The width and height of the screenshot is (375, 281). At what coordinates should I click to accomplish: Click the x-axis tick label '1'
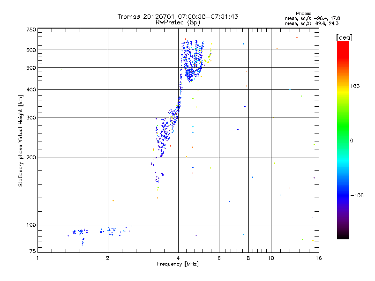click(x=37, y=258)
